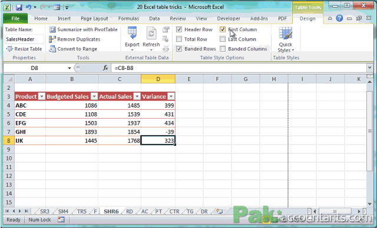Image resolution: width=377 pixels, height=228 pixels.
Task: Toggle the Banded Rows checkbox
Action: click(179, 49)
